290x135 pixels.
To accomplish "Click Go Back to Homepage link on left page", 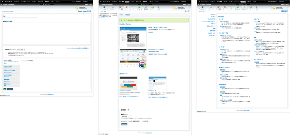I will 9,4.
